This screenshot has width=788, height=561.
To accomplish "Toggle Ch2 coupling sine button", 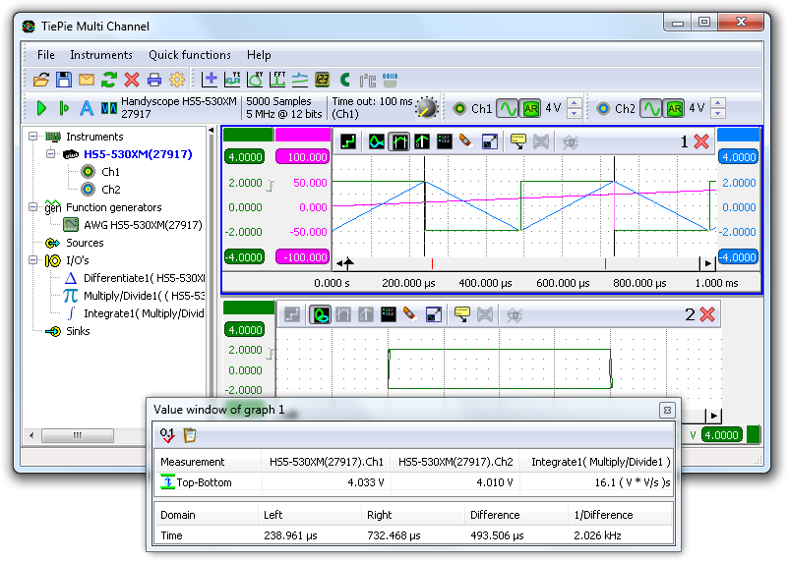I will (x=651, y=108).
